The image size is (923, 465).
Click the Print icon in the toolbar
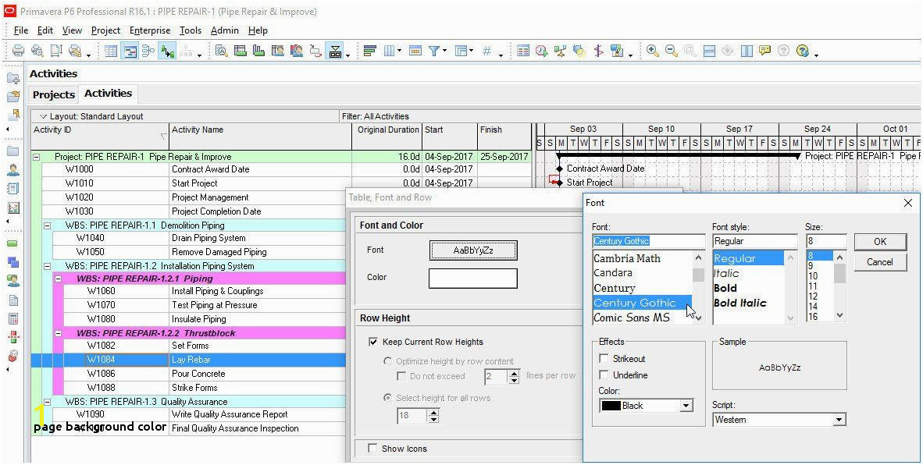click(18, 51)
